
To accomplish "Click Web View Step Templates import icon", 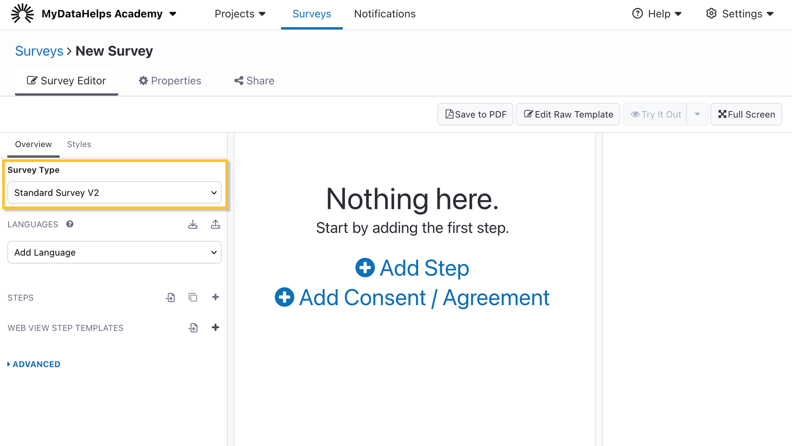I will (x=193, y=328).
